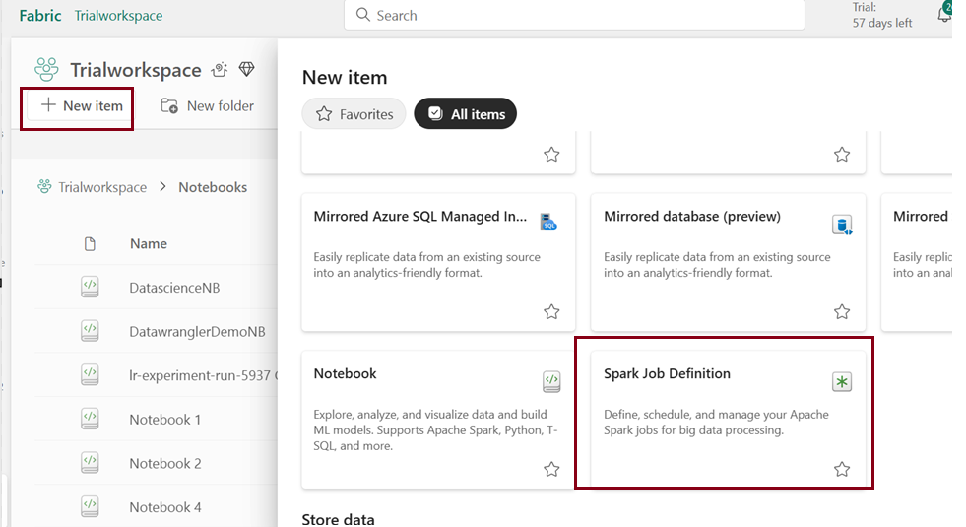Select the All items filter tab
This screenshot has width=966, height=527.
tap(465, 114)
